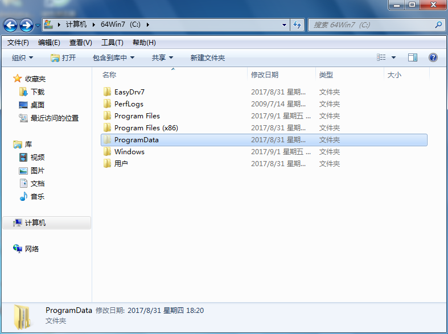
Task: Expand the 包含到库中 dropdown
Action: pos(113,57)
